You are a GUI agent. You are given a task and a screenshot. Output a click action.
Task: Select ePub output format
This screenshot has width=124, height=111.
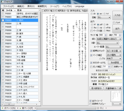(104, 28)
